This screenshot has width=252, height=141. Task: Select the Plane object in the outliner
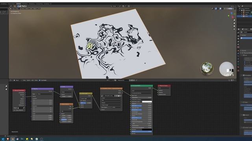pyautogui.click(x=246, y=16)
